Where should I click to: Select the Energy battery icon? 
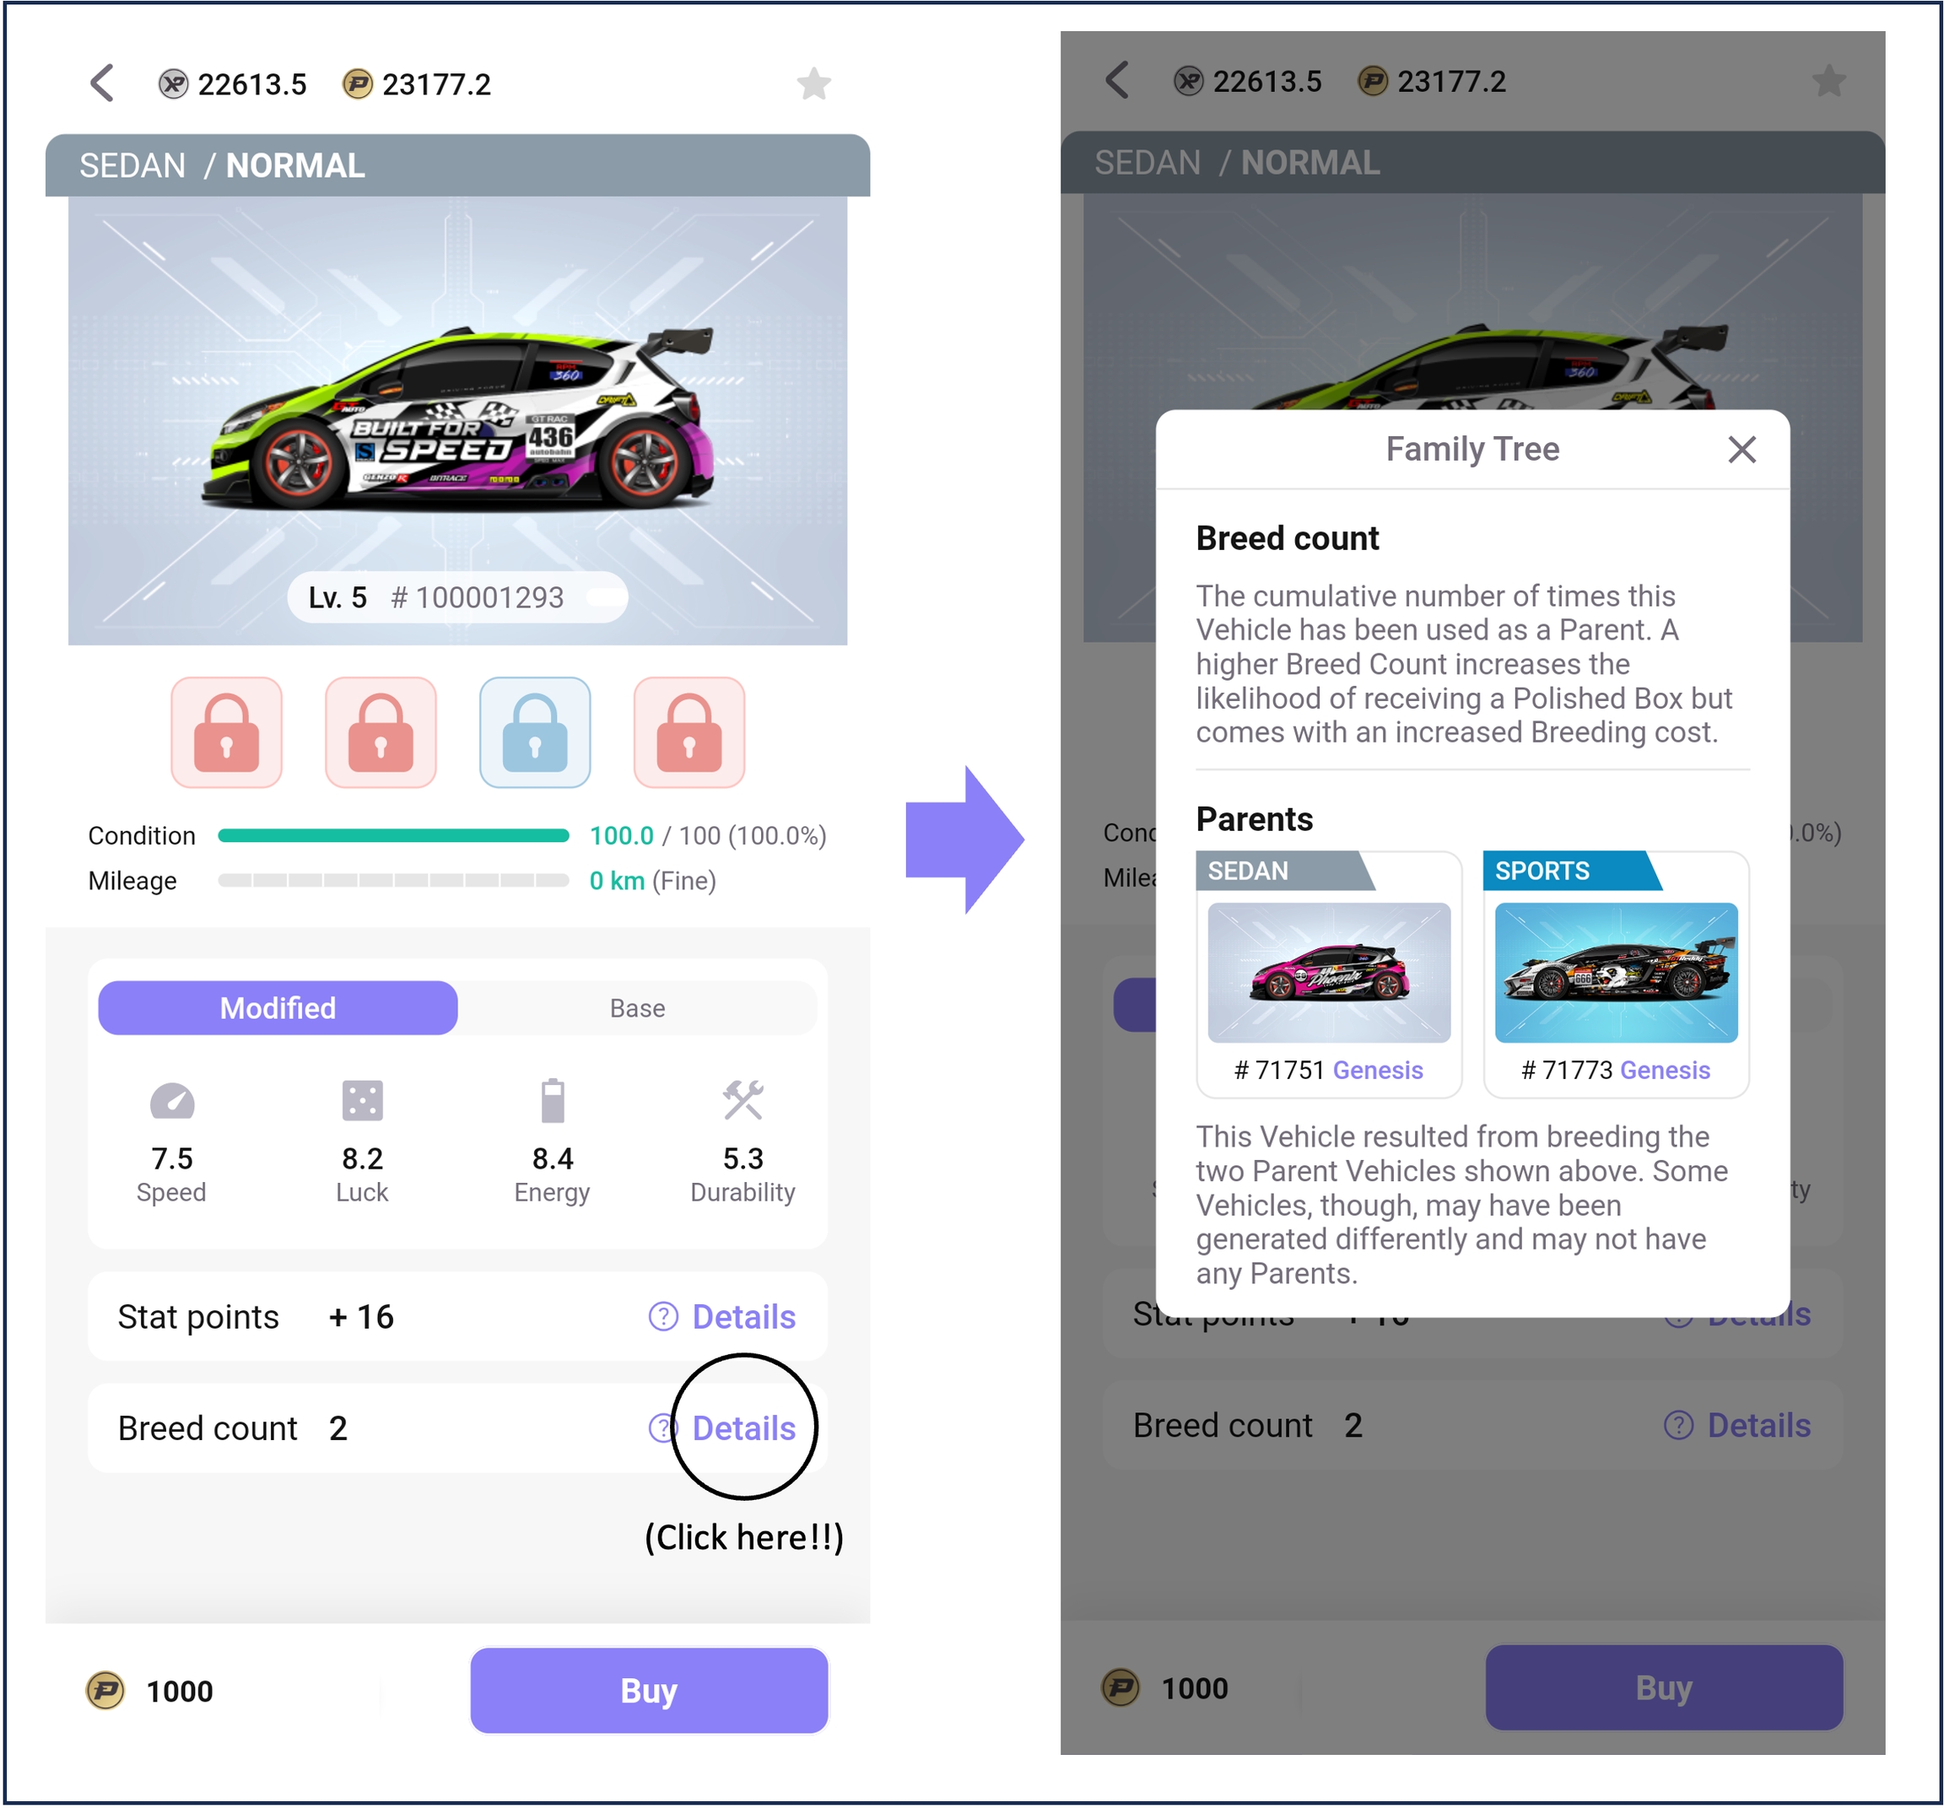tap(553, 1101)
